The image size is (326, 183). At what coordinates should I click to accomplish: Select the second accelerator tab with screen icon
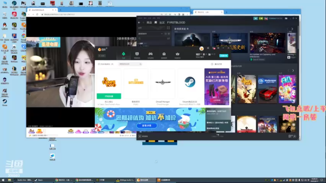pos(137,55)
